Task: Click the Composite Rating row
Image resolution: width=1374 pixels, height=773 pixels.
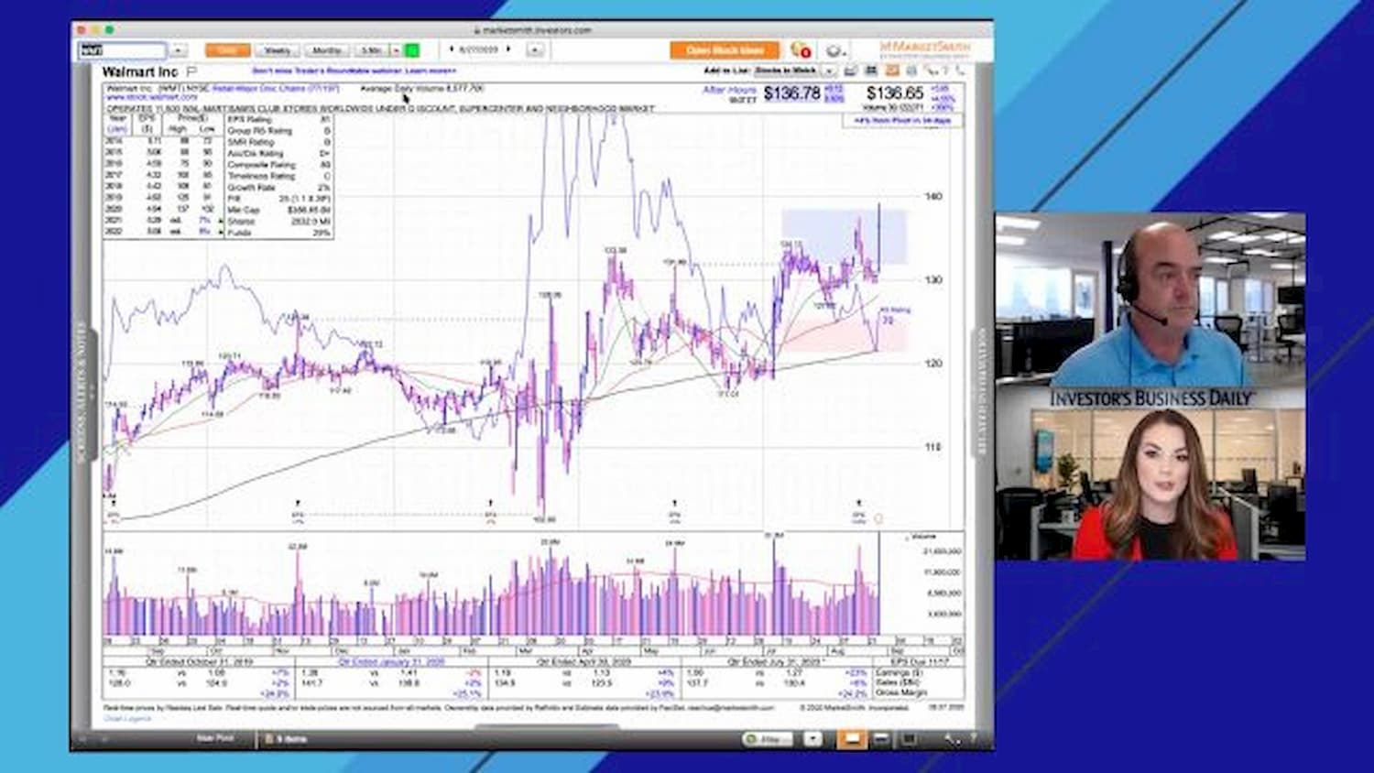Action: (278, 165)
